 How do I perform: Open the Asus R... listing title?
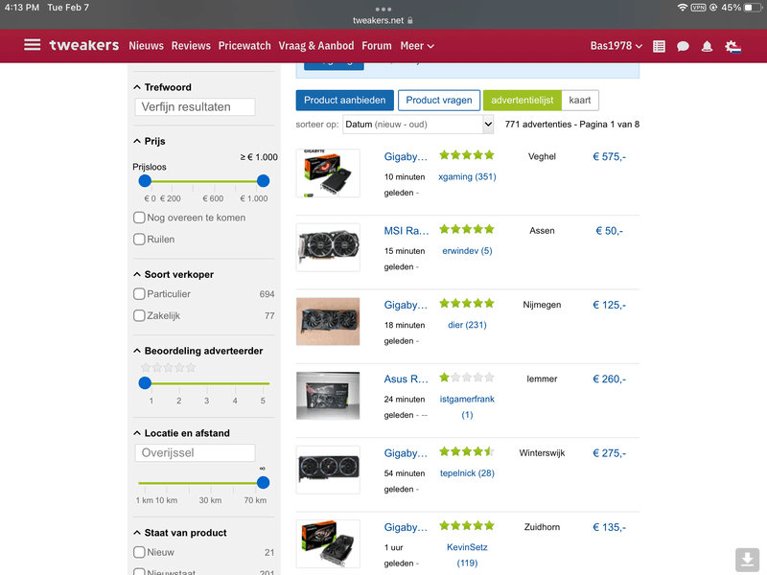[406, 379]
